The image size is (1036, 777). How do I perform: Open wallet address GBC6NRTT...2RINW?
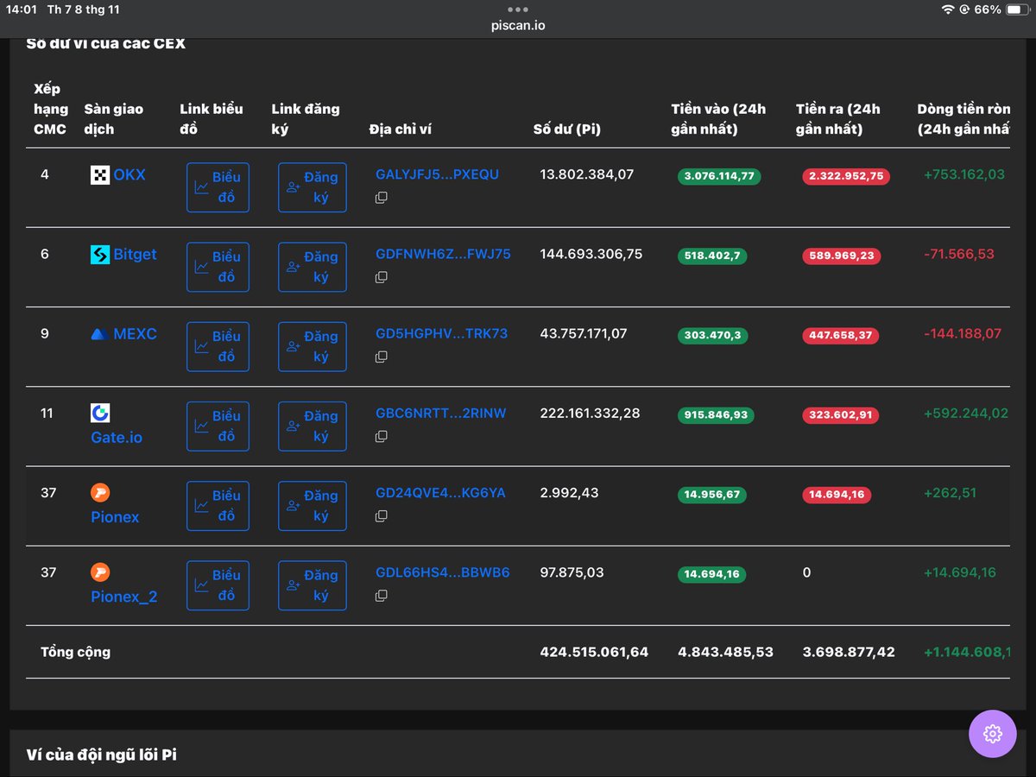click(440, 414)
